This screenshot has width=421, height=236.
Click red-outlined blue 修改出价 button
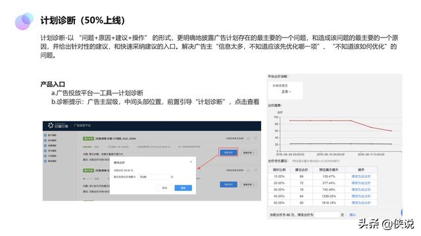click(x=228, y=153)
